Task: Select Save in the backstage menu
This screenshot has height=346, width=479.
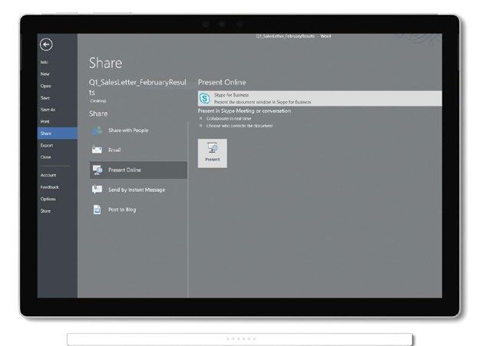Action: [45, 98]
